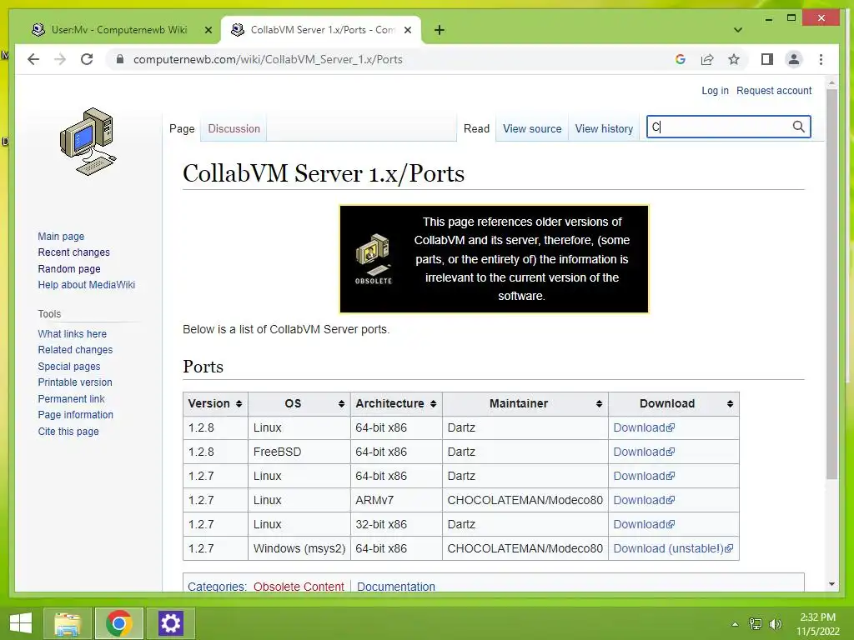Image resolution: width=854 pixels, height=640 pixels.
Task: Open Recent changes link
Action: (73, 252)
